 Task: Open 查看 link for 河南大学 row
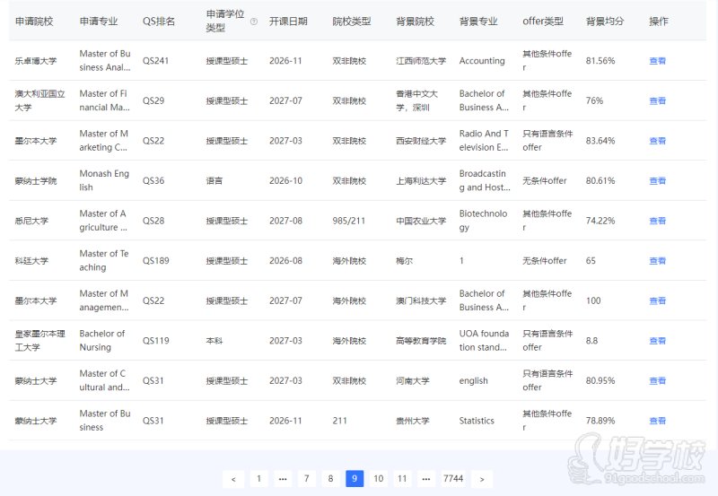(658, 380)
